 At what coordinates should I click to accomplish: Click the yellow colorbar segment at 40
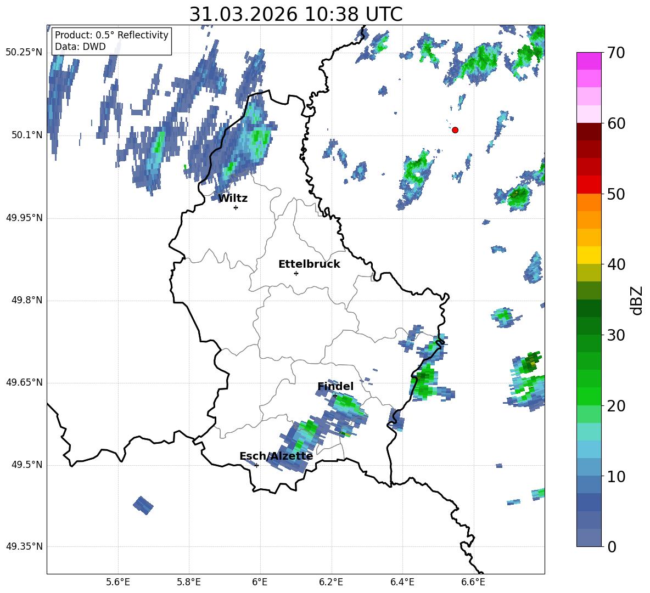[589, 256]
